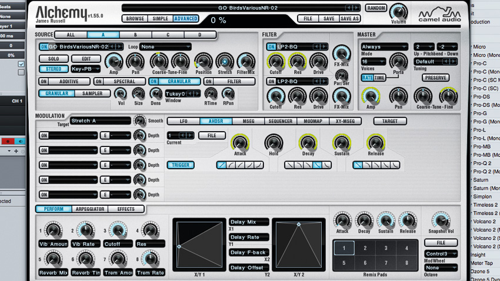Viewport: 500px width, 281px height.
Task: Open the Key+PB dropdown
Action: 85,69
